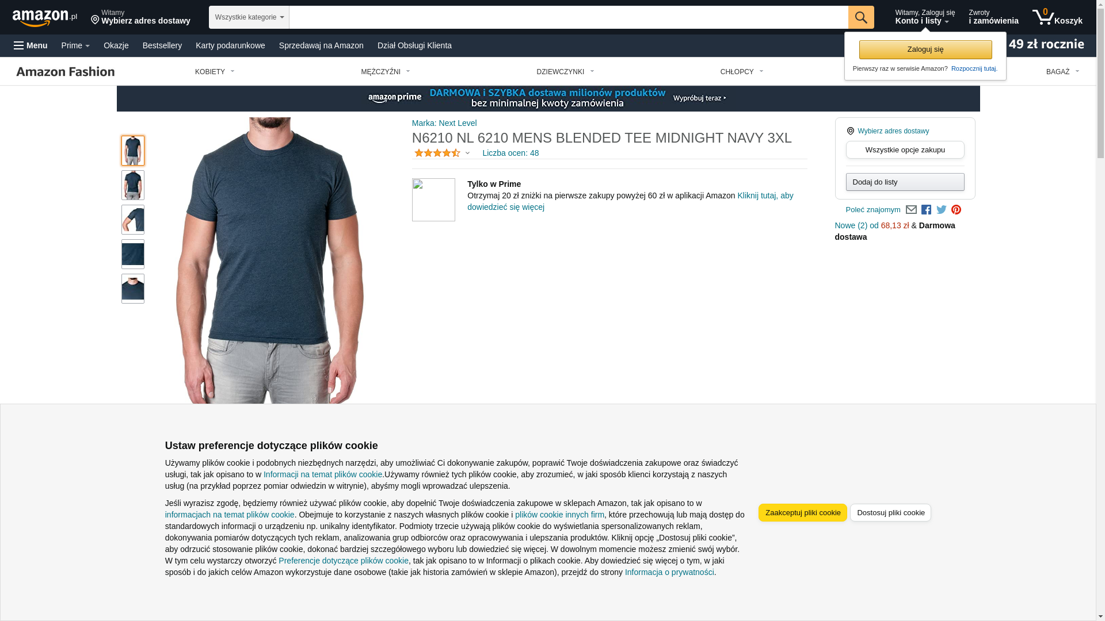
Task: Focus the main search input field
Action: (568, 17)
